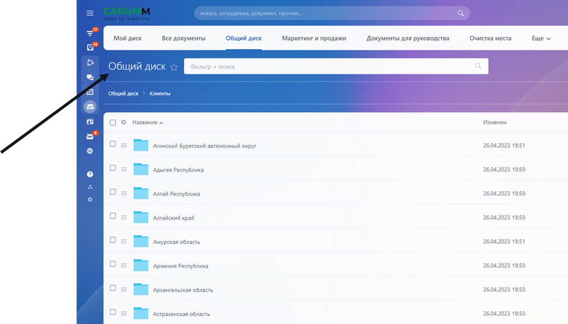
Task: Open row menu for Астраханская область
Action: (124, 313)
